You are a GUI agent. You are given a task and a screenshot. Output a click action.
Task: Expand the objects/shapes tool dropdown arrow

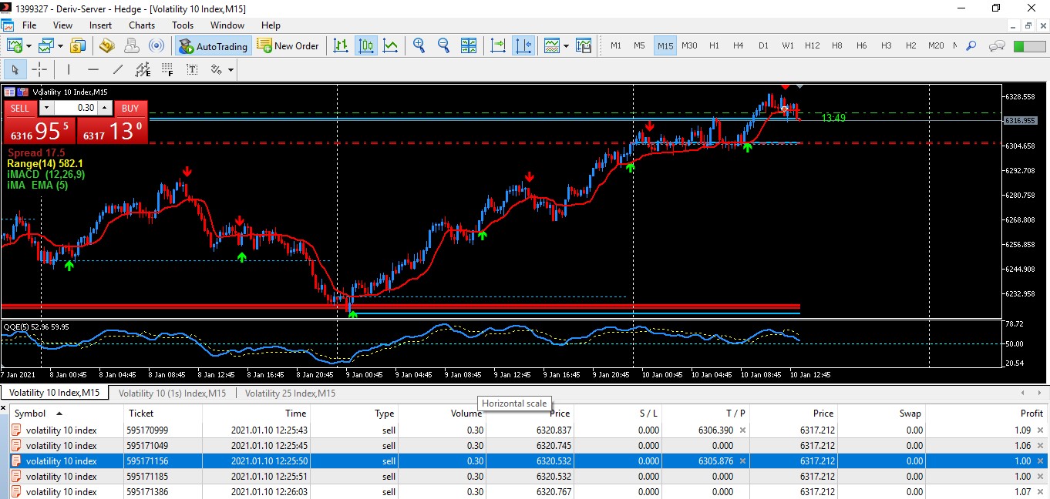pyautogui.click(x=230, y=70)
